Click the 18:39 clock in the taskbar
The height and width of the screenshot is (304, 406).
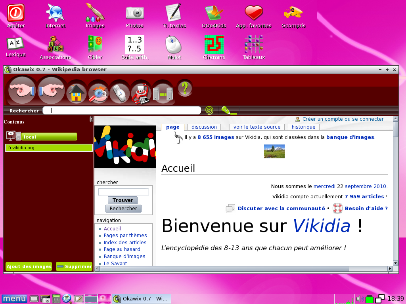[395, 299]
